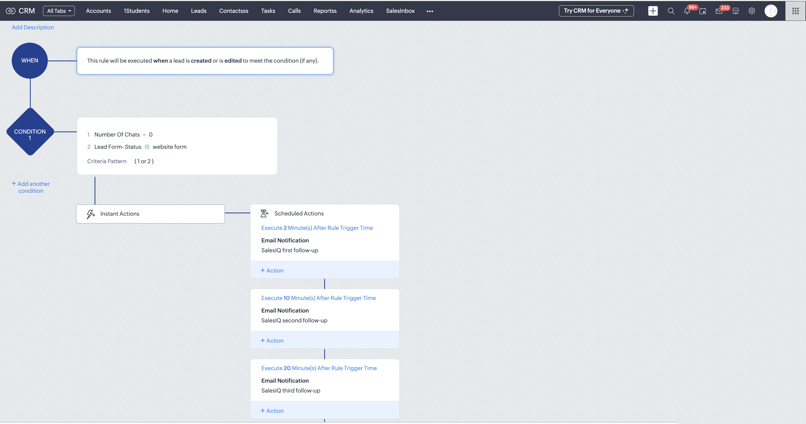Switch to the Analytics tab
The width and height of the screenshot is (806, 424).
pyautogui.click(x=361, y=11)
